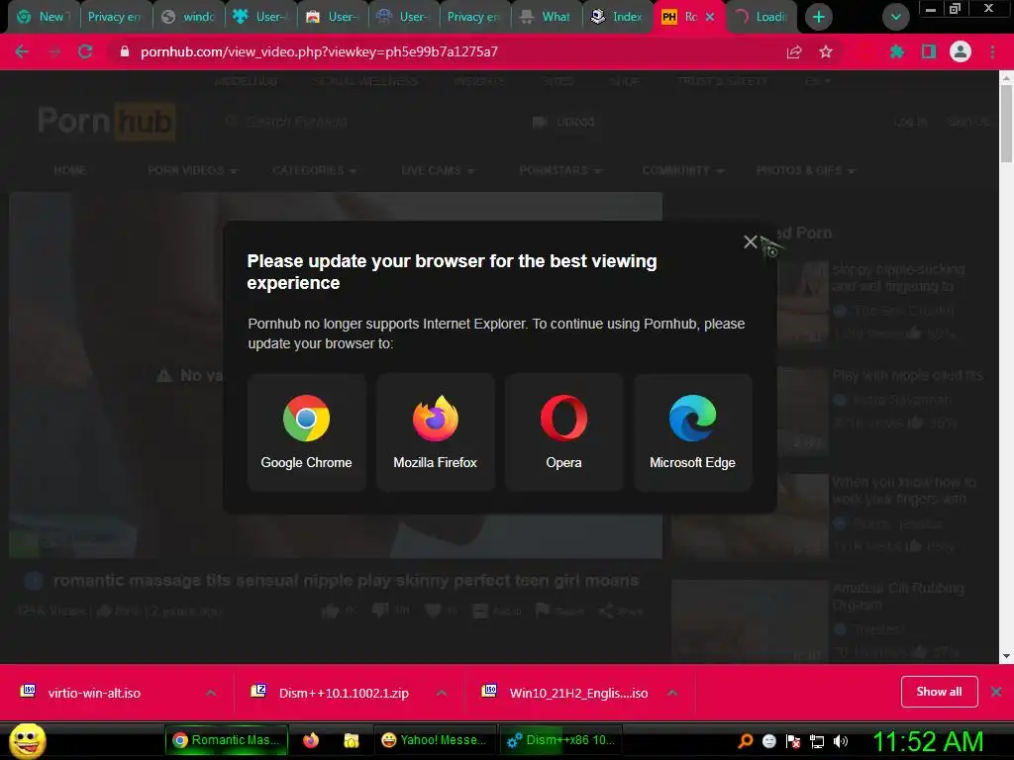Close the active PH tab
Image resolution: width=1014 pixels, height=760 pixels.
[x=709, y=17]
